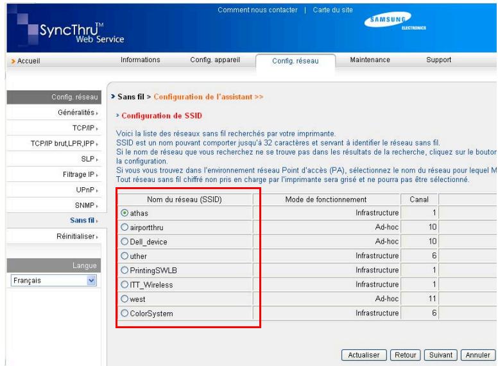Open Filtrage IP sidebar entry
Image resolution: width=498 pixels, height=366 pixels.
(80, 174)
